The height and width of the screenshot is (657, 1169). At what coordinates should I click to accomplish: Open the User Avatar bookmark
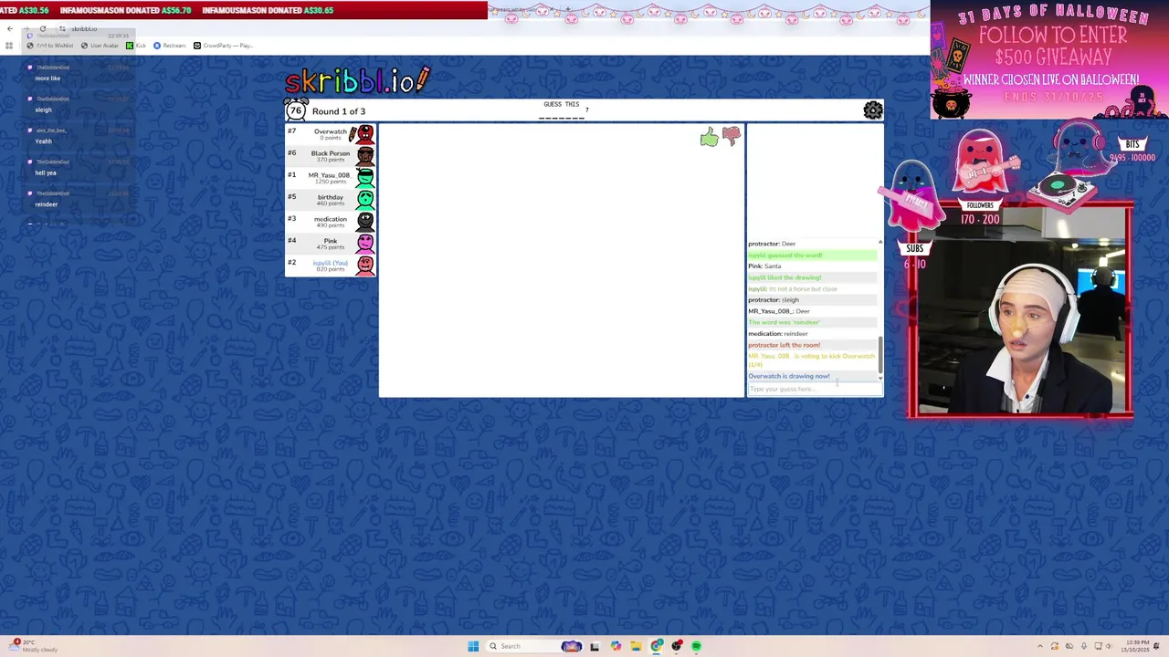[100, 46]
